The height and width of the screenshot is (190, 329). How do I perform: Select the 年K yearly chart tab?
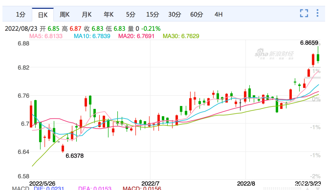point(109,15)
